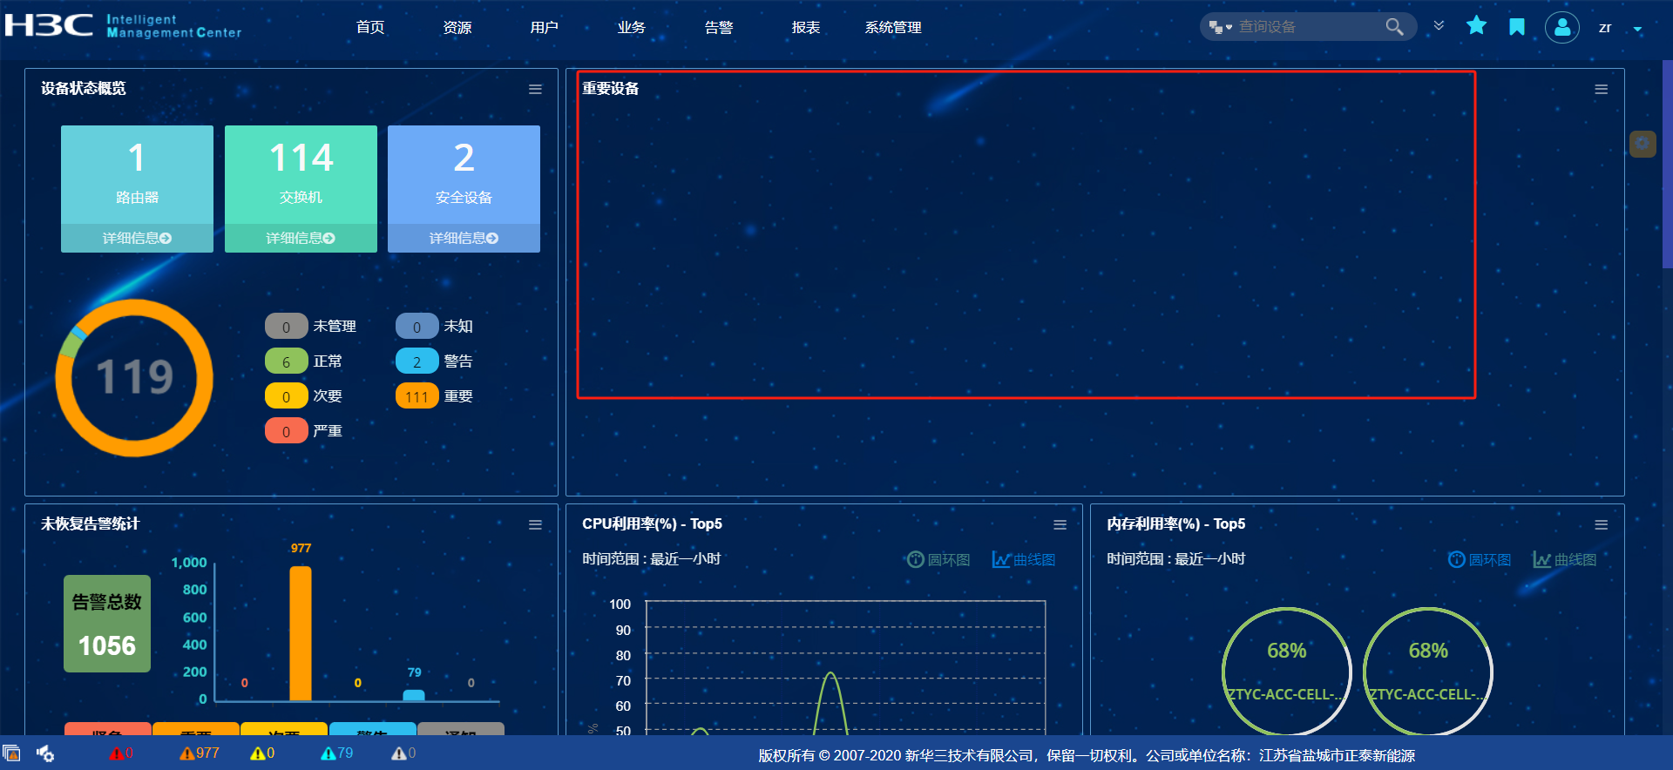Click the star favorites icon
This screenshot has width=1673, height=770.
click(x=1476, y=26)
